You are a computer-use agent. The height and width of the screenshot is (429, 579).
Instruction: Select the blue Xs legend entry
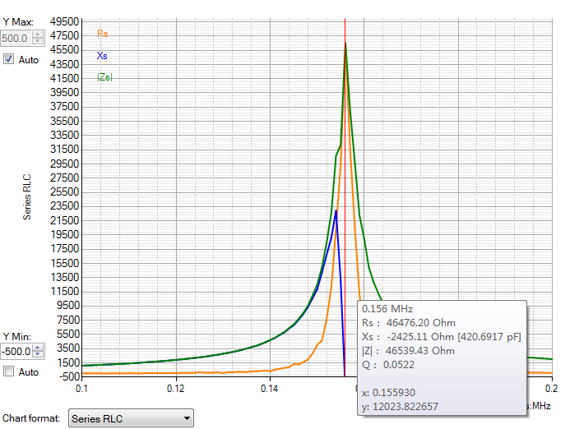tap(102, 56)
